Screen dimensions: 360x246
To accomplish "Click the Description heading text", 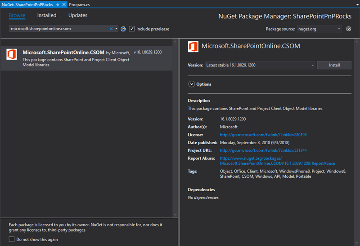I will pyautogui.click(x=199, y=101).
